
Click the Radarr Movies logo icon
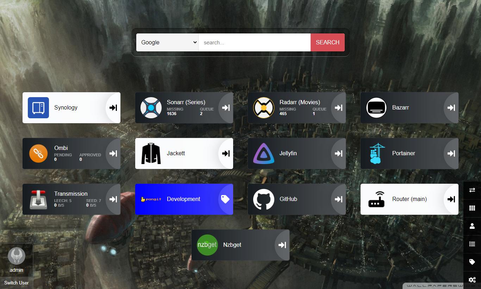pos(264,108)
